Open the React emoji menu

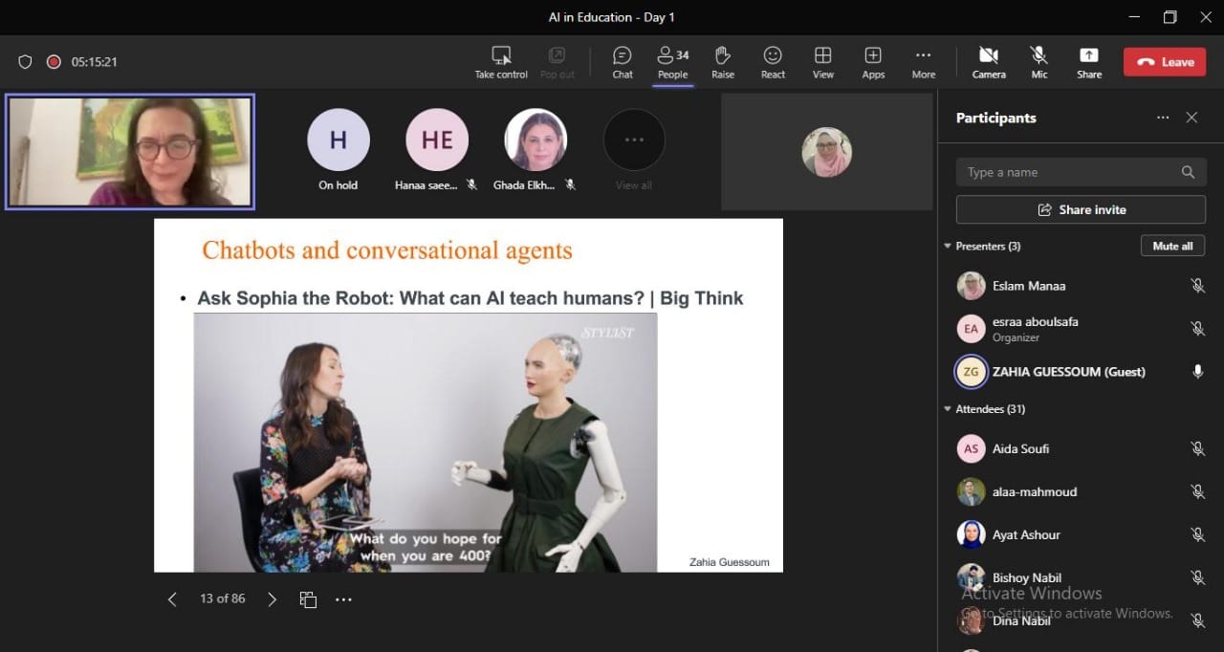coord(773,62)
